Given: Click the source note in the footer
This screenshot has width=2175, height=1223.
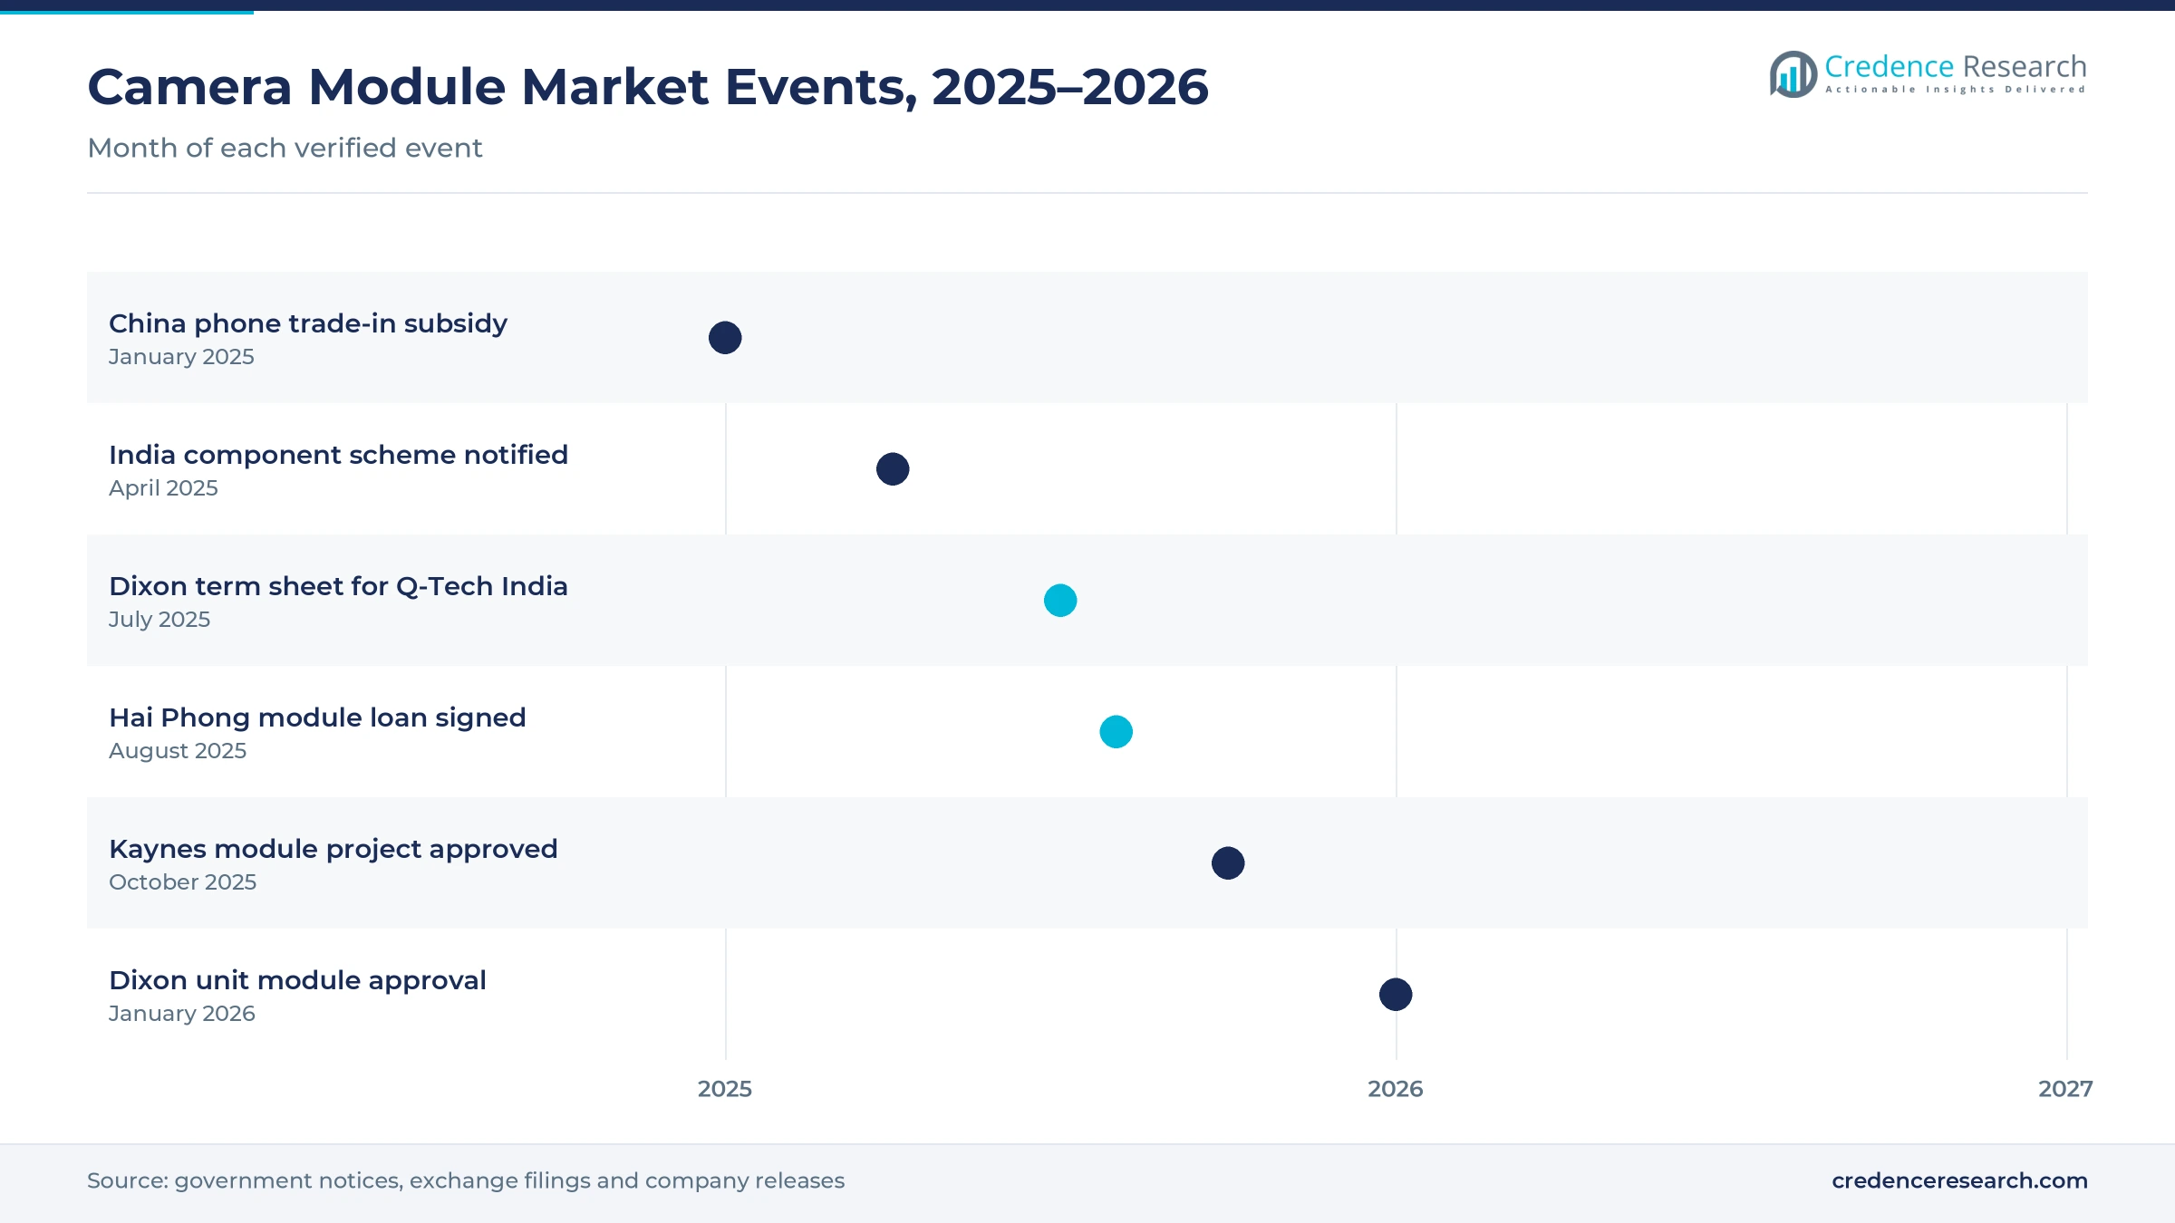Looking at the screenshot, I should click(x=466, y=1180).
